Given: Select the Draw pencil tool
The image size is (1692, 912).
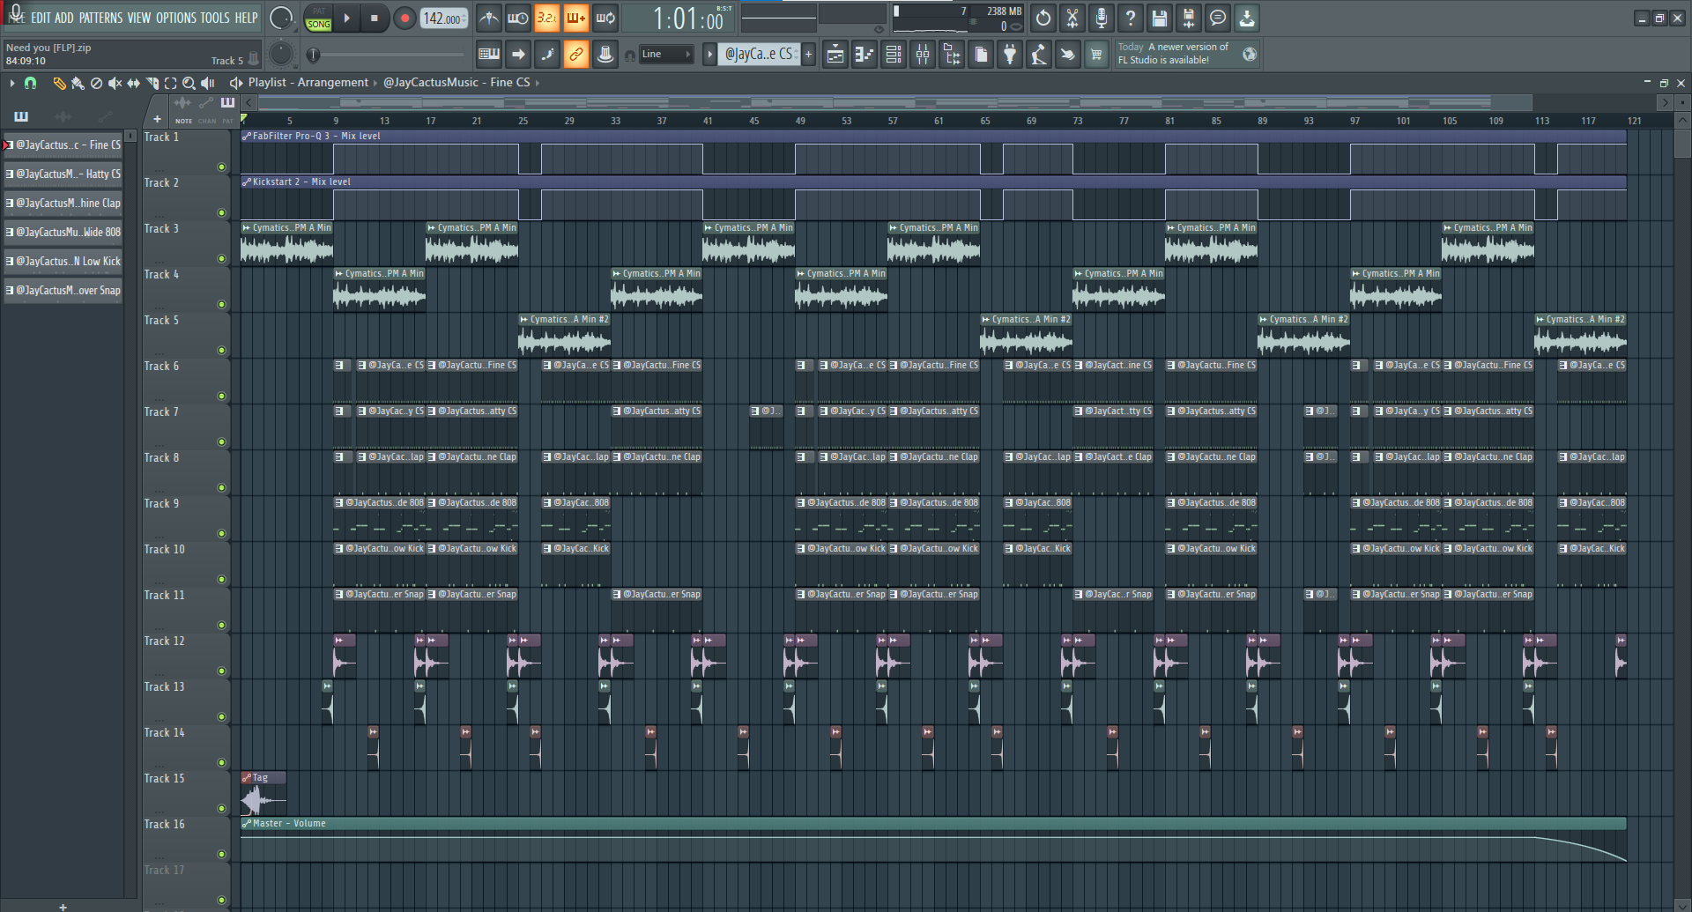Looking at the screenshot, I should point(59,83).
